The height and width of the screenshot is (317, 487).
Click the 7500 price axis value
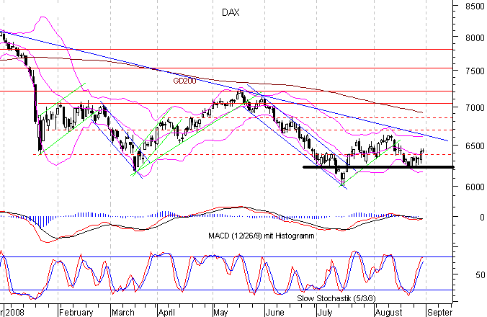point(475,71)
